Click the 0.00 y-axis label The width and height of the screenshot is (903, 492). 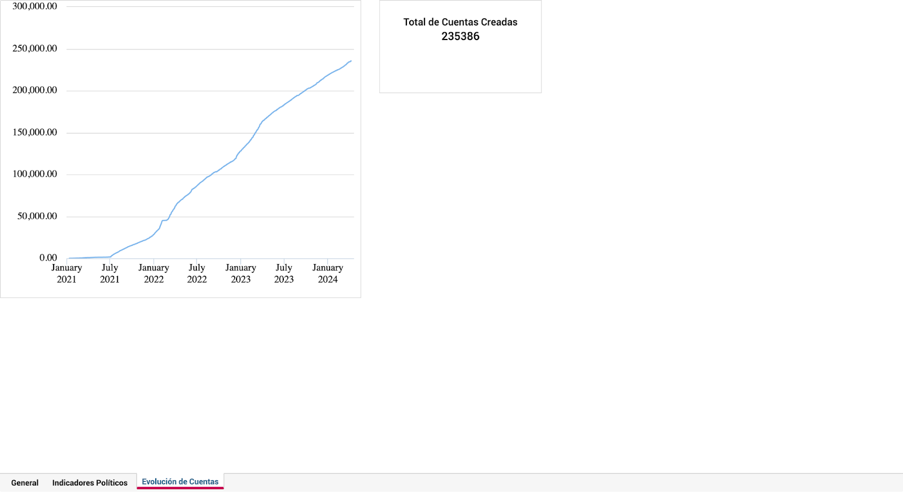click(48, 258)
